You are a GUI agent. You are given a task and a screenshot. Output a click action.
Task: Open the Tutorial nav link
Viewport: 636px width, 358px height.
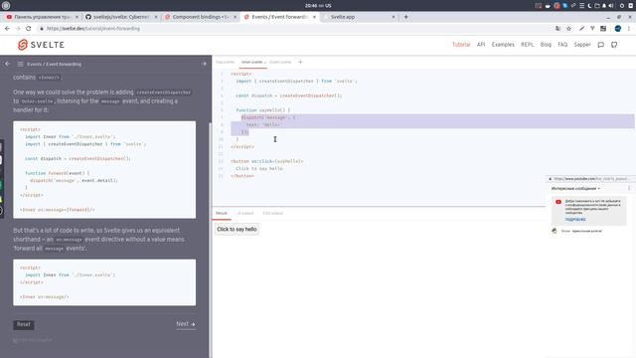click(x=461, y=45)
